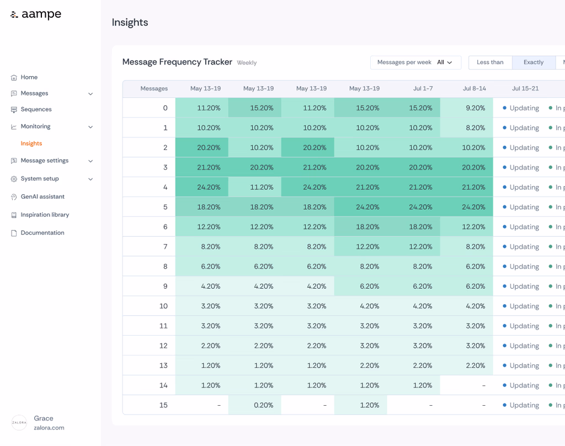Click the Zalora account avatar
Image resolution: width=565 pixels, height=446 pixels.
[x=19, y=423]
